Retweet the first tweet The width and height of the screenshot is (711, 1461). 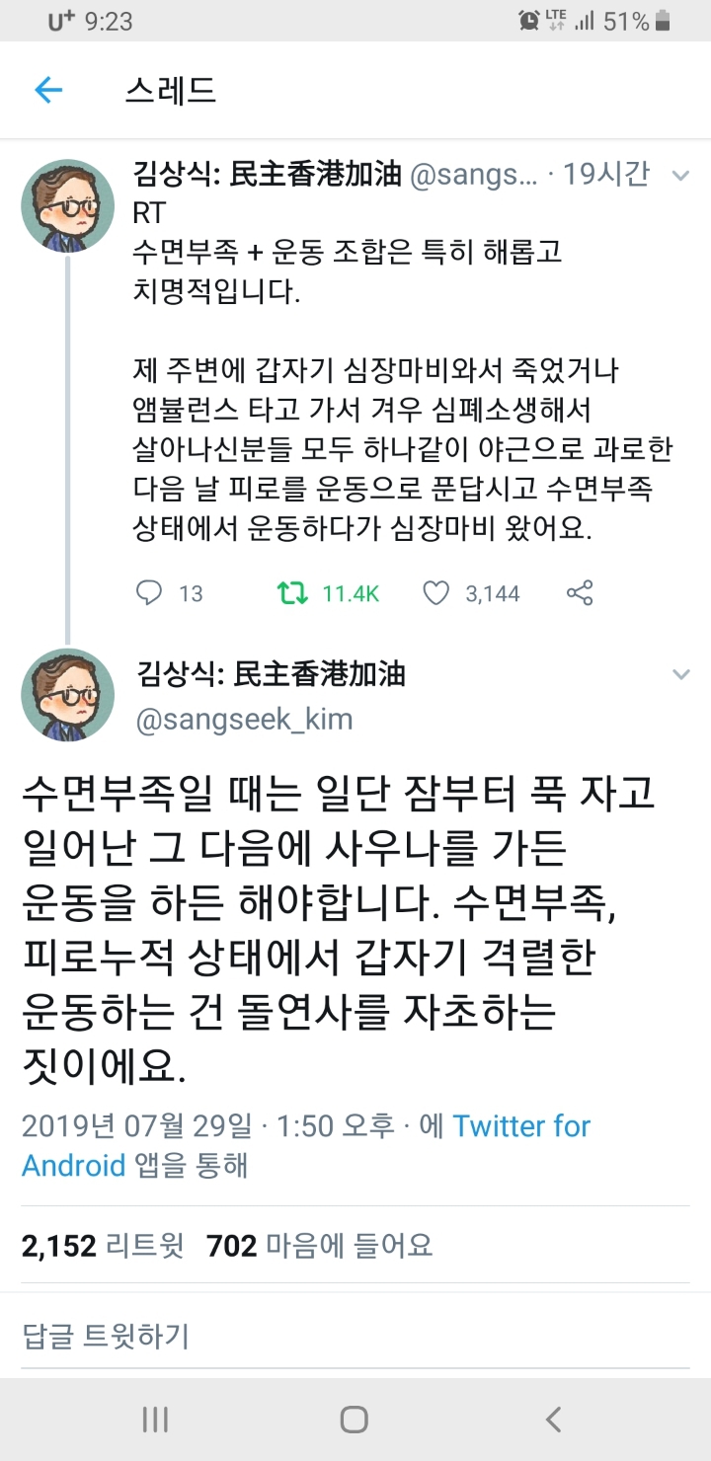tap(289, 592)
